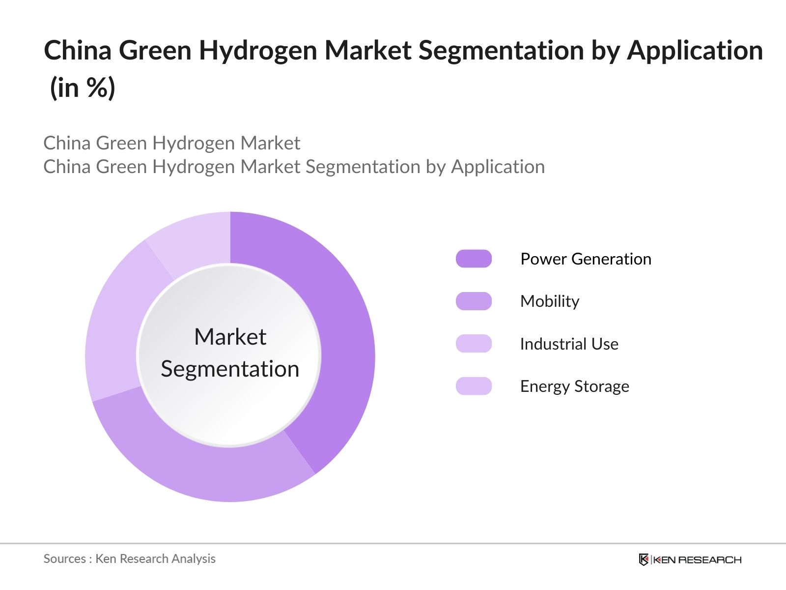Select the Mobility legend swatch
Screen dimensions: 786x590
coord(474,300)
